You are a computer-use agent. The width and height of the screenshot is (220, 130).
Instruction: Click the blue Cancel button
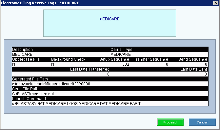tap(202, 122)
